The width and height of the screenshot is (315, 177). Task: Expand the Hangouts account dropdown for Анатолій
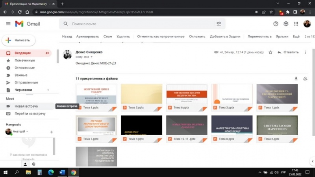tap(27, 132)
